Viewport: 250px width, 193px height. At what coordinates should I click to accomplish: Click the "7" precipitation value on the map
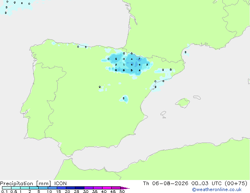coord(139,59)
